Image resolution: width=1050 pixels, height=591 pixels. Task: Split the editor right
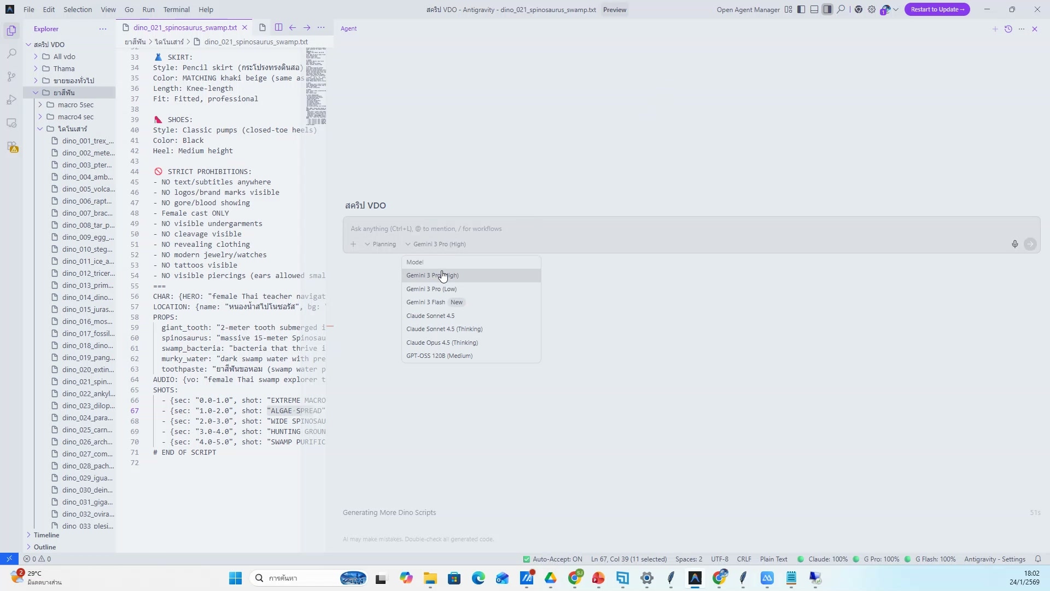[x=278, y=27]
